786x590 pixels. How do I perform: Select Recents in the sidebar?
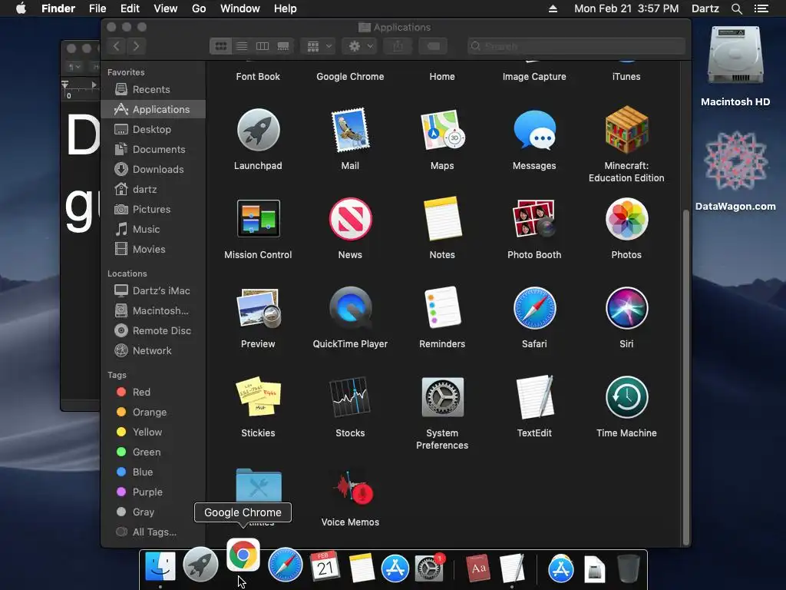[153, 89]
